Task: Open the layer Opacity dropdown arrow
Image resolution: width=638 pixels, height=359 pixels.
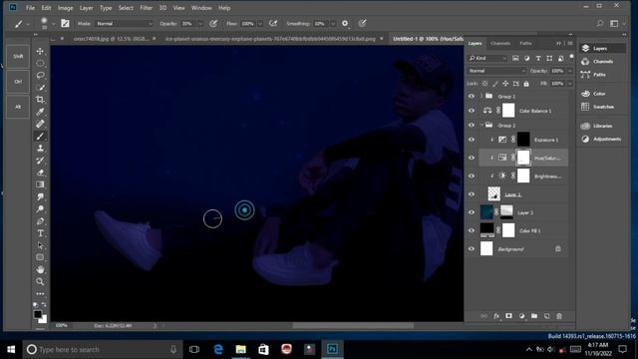Action: (570, 71)
